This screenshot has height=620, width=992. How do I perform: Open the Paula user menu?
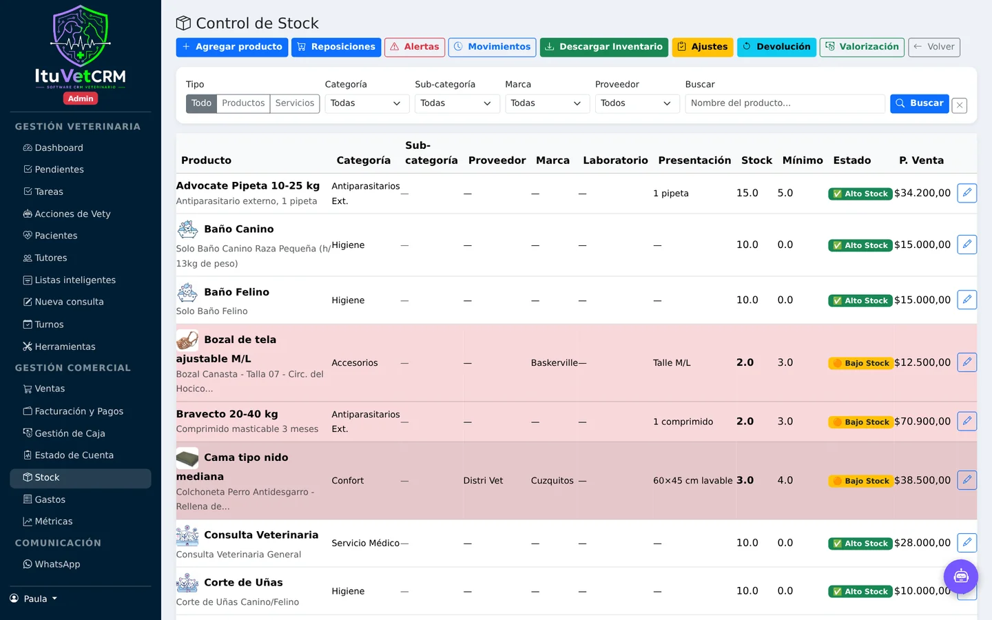(34, 599)
